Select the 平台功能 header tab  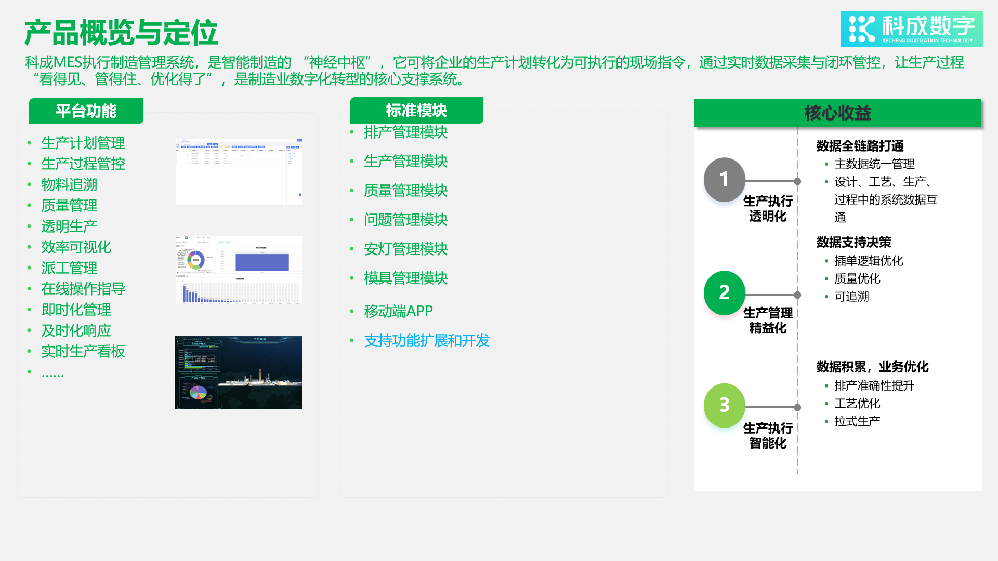[x=86, y=111]
